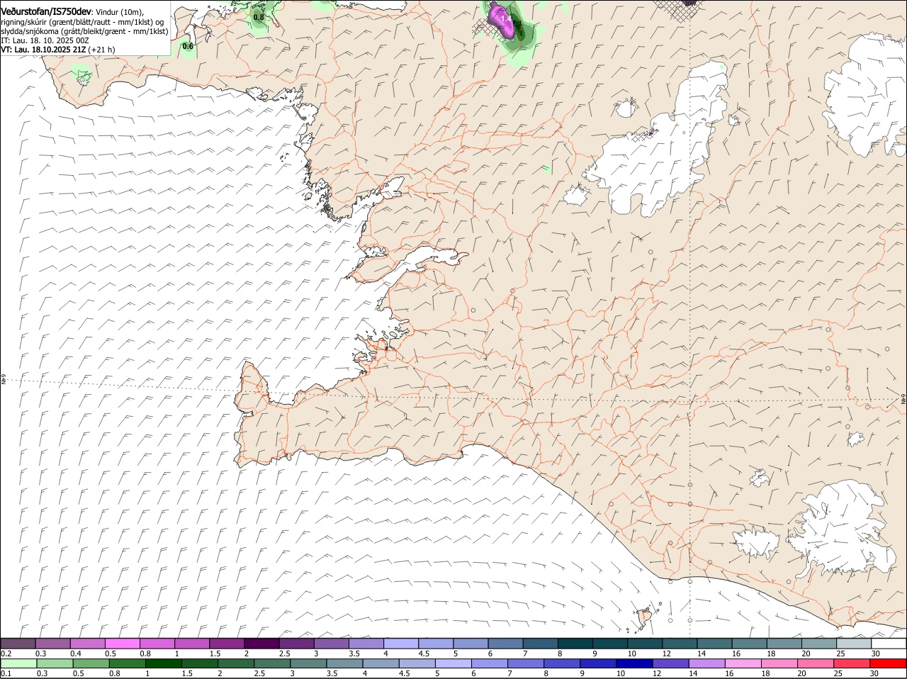Click the '10' label in the upper legend row

pos(631,653)
